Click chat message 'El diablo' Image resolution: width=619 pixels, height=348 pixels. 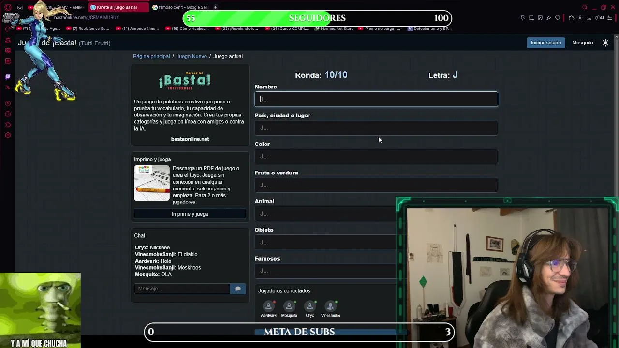pos(188,254)
